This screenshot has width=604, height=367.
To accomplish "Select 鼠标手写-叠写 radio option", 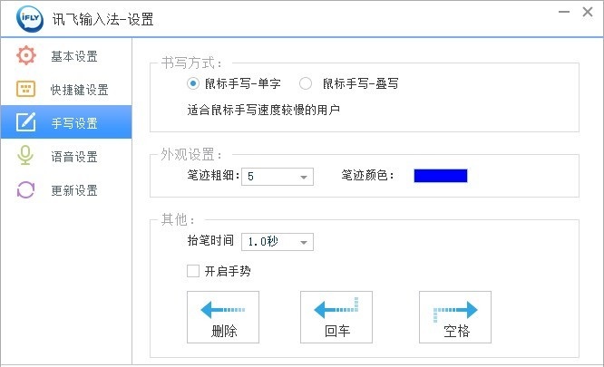I will [x=306, y=84].
